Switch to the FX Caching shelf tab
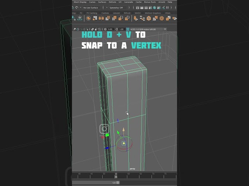 [92, 13]
